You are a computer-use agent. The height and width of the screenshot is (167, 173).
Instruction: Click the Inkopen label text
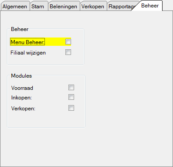21,98
